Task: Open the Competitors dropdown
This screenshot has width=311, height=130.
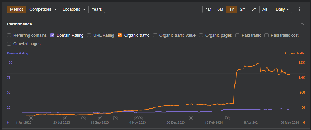Action: pos(43,9)
